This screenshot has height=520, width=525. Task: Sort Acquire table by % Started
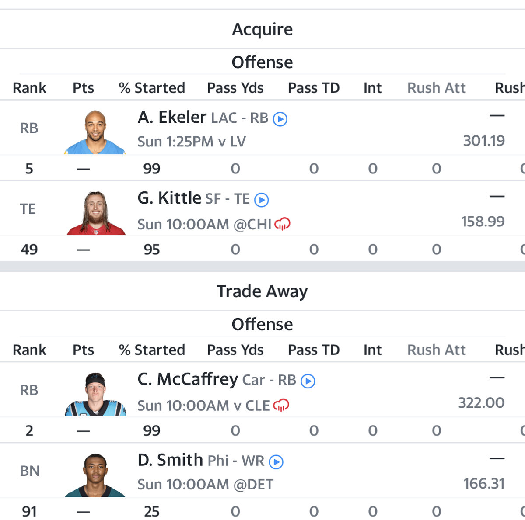(x=152, y=88)
